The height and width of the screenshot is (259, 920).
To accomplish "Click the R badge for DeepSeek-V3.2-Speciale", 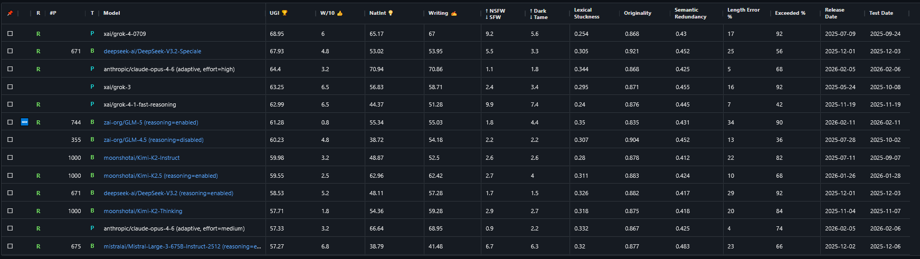I will point(38,51).
